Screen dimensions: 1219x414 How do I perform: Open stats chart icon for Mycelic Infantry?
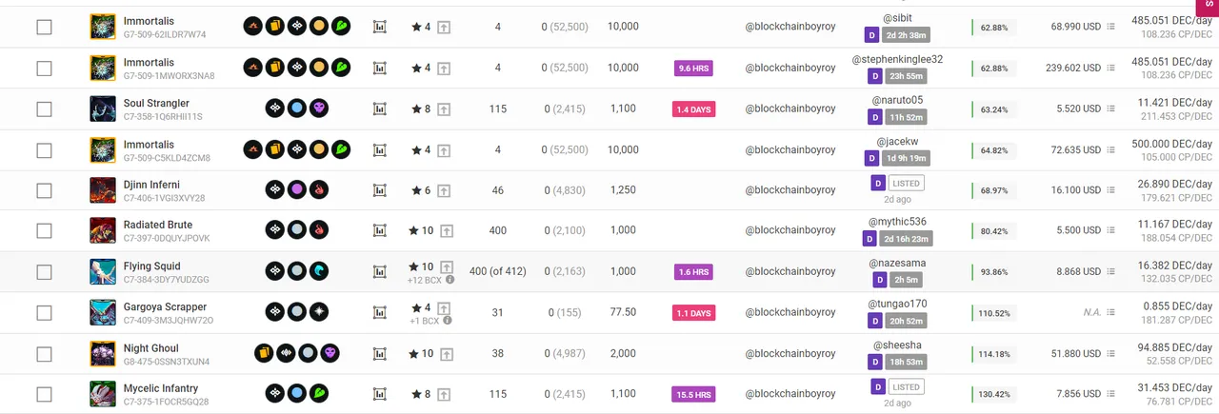pyautogui.click(x=379, y=395)
